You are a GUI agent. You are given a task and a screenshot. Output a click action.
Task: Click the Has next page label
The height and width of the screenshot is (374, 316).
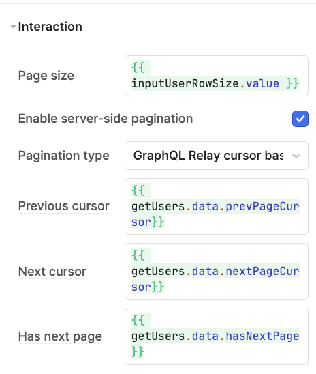coord(60,336)
